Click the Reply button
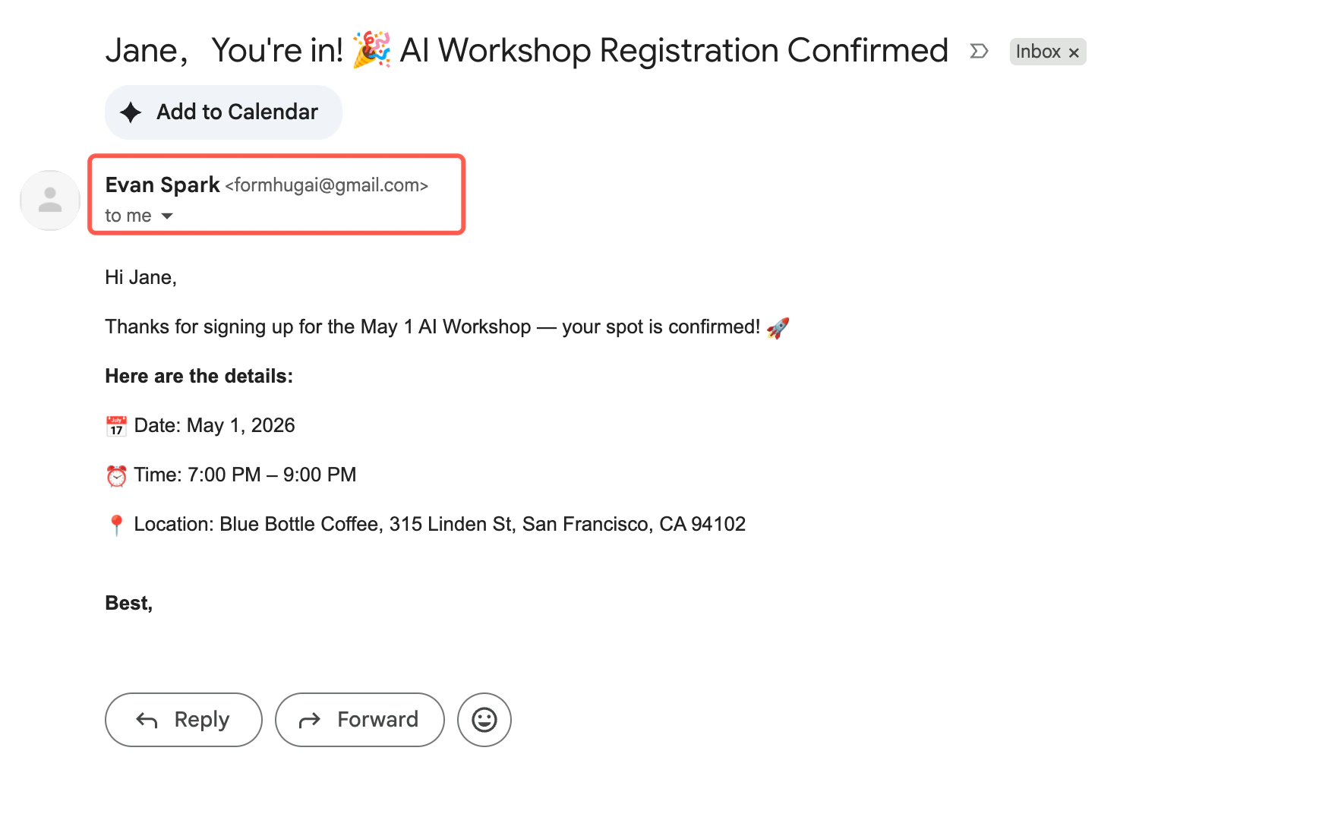 click(183, 719)
